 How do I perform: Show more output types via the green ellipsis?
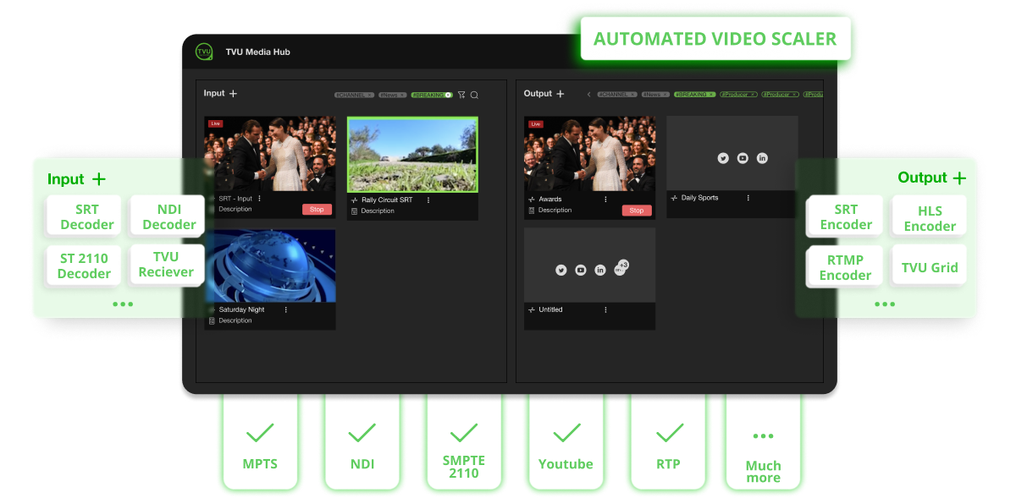(885, 304)
